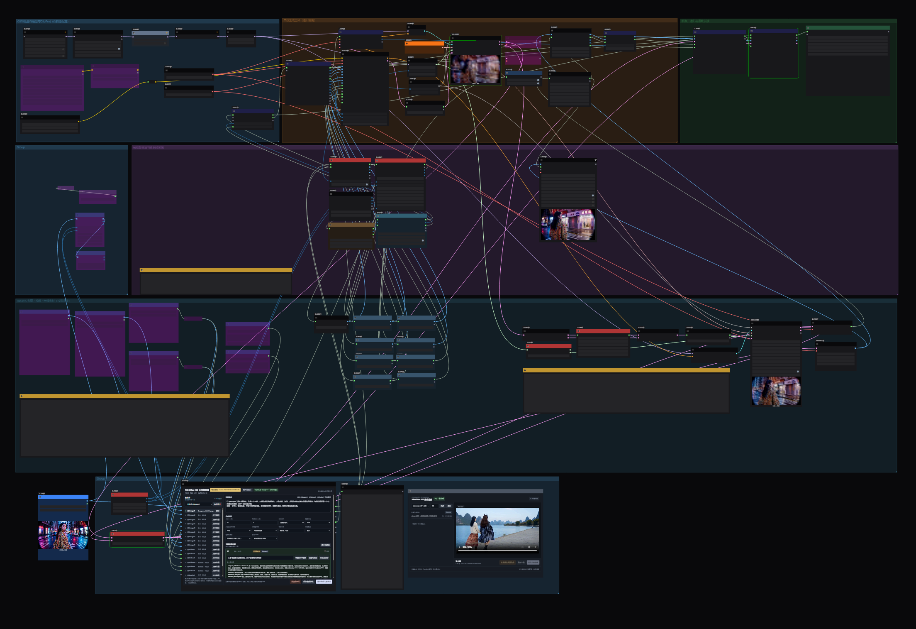Open the upload target dropdown showing @Image1
This screenshot has height=629, width=916.
click(199, 504)
